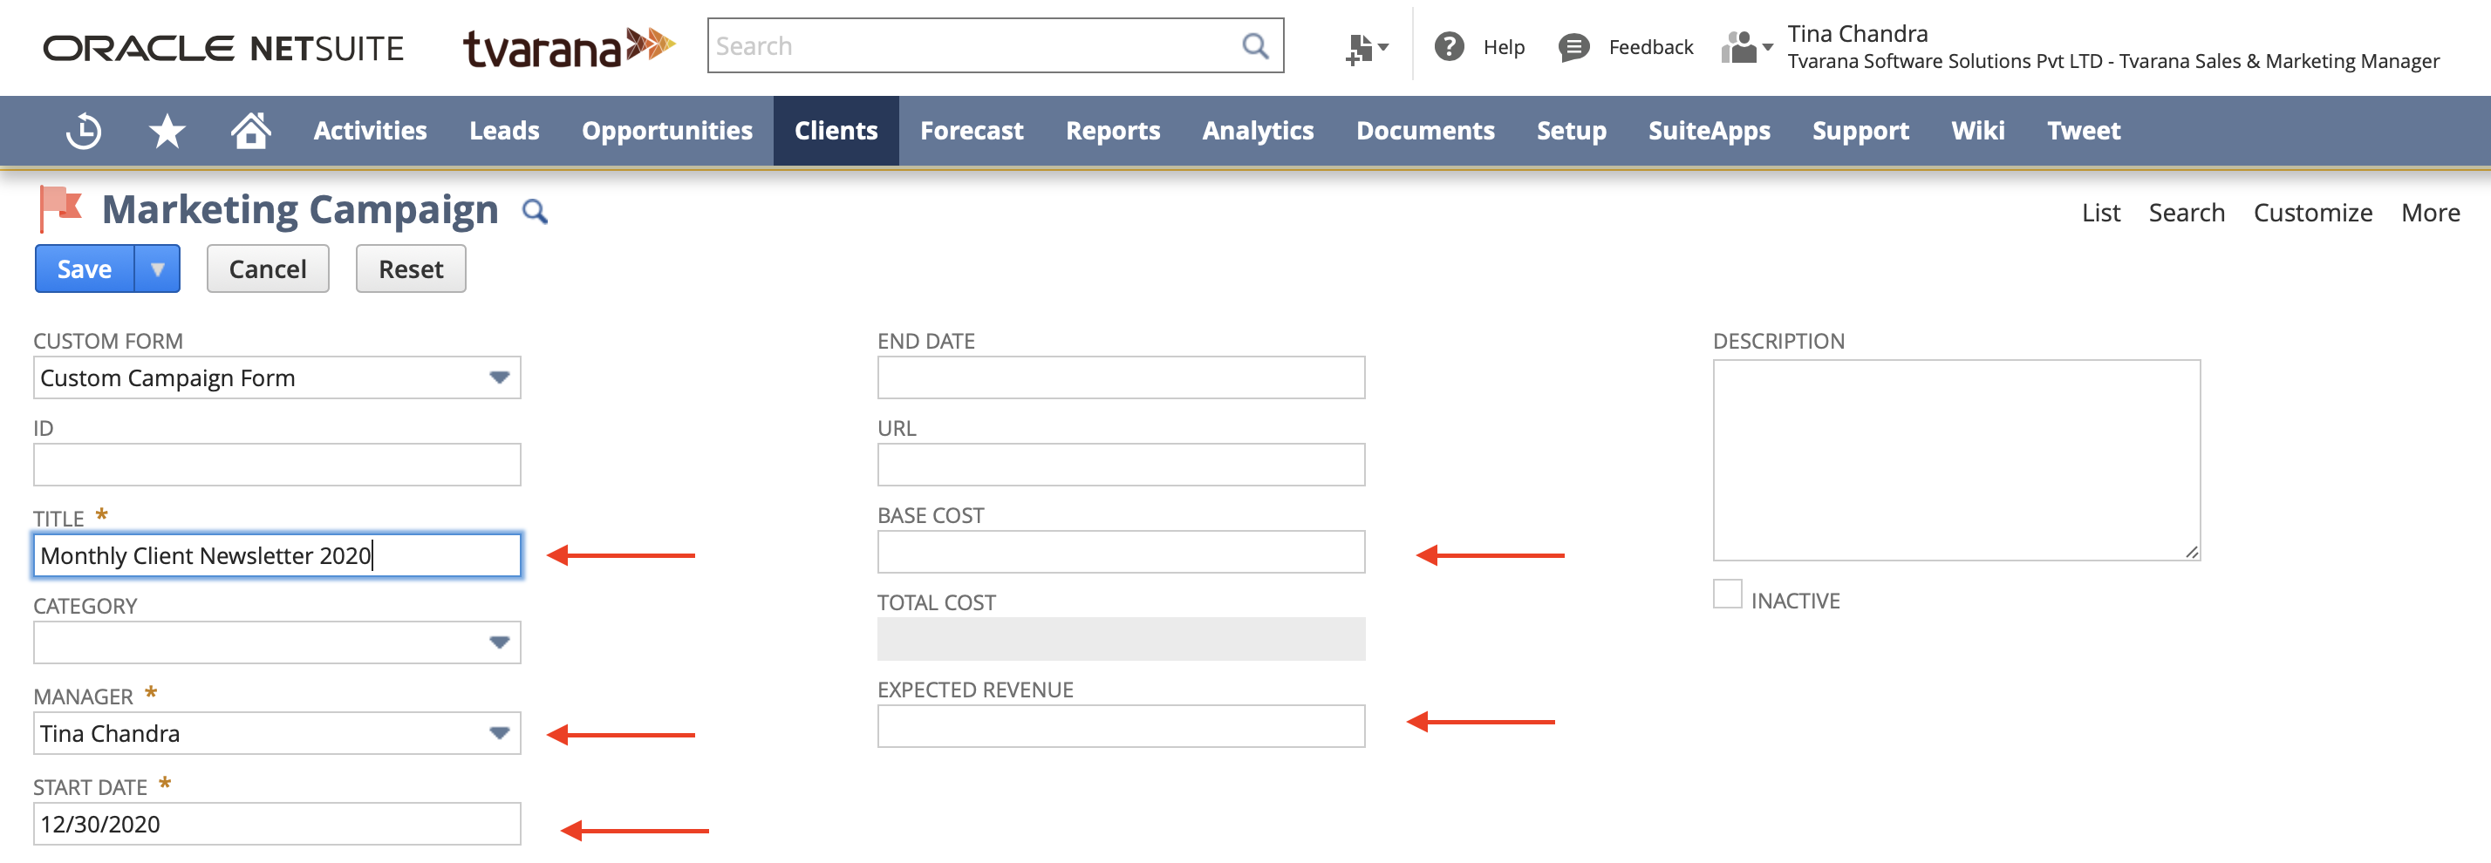Click the ID input field
This screenshot has height=863, width=2491.
click(276, 465)
